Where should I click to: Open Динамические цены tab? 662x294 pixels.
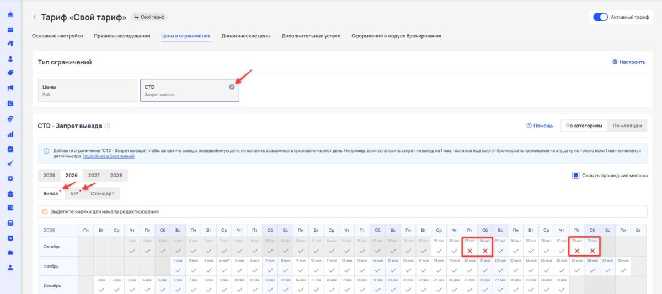pyautogui.click(x=246, y=36)
